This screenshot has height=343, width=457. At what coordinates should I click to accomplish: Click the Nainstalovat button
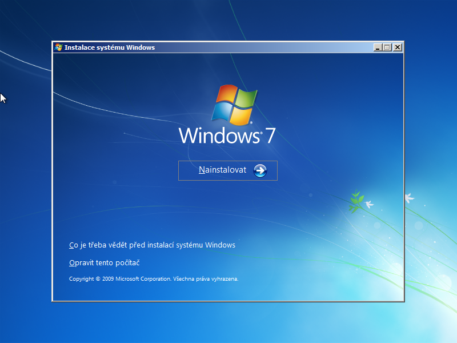pos(228,170)
